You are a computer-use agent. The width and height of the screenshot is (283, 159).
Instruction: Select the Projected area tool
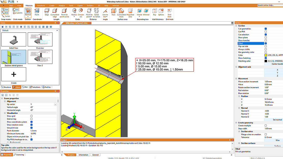click(x=130, y=13)
